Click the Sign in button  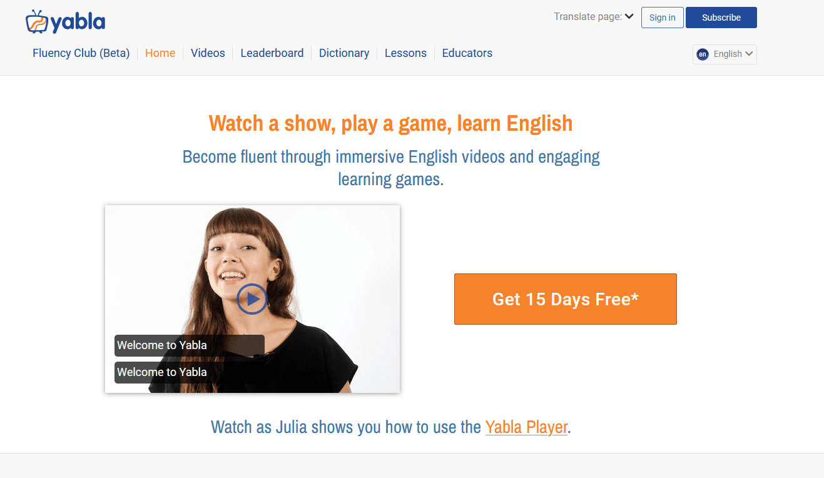[x=663, y=18]
